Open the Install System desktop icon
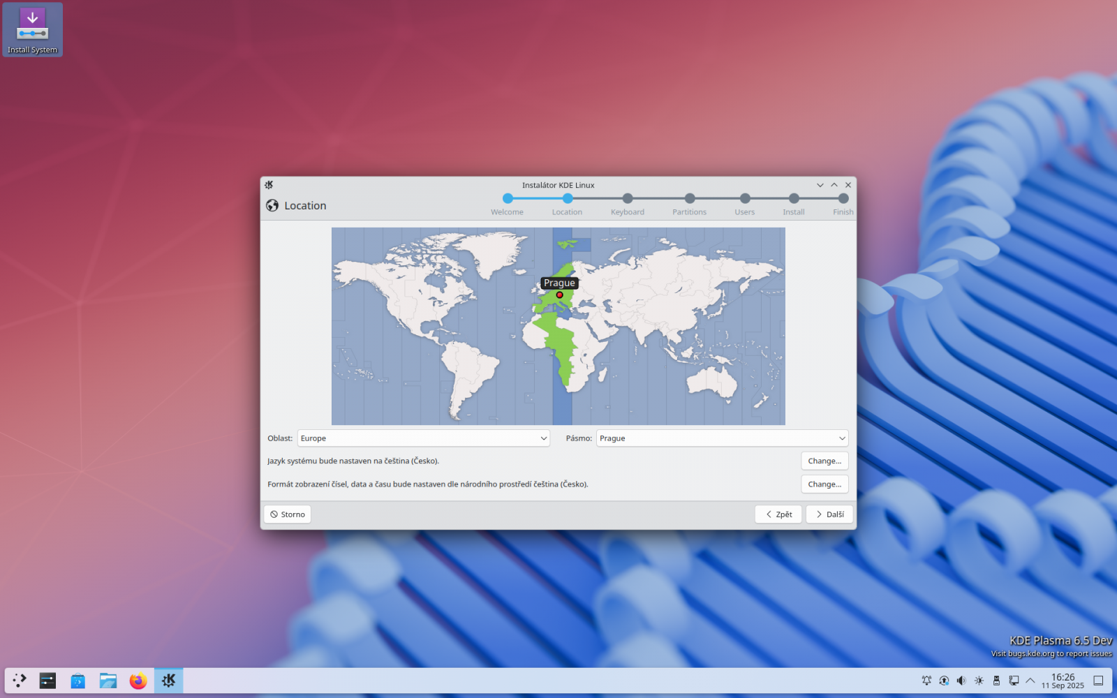Image resolution: width=1117 pixels, height=698 pixels. 32,29
